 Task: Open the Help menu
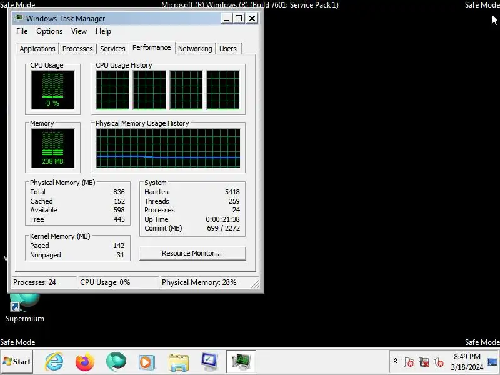pos(103,31)
